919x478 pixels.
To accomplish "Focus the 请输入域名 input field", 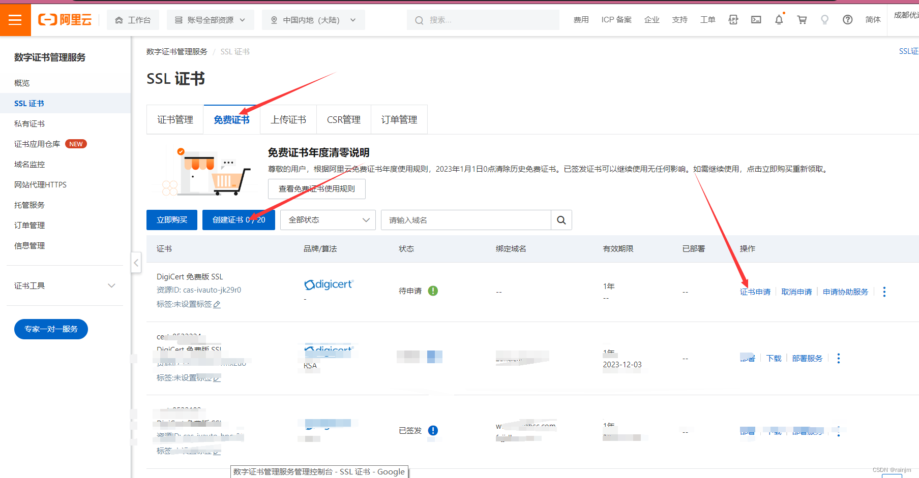I will pos(466,220).
